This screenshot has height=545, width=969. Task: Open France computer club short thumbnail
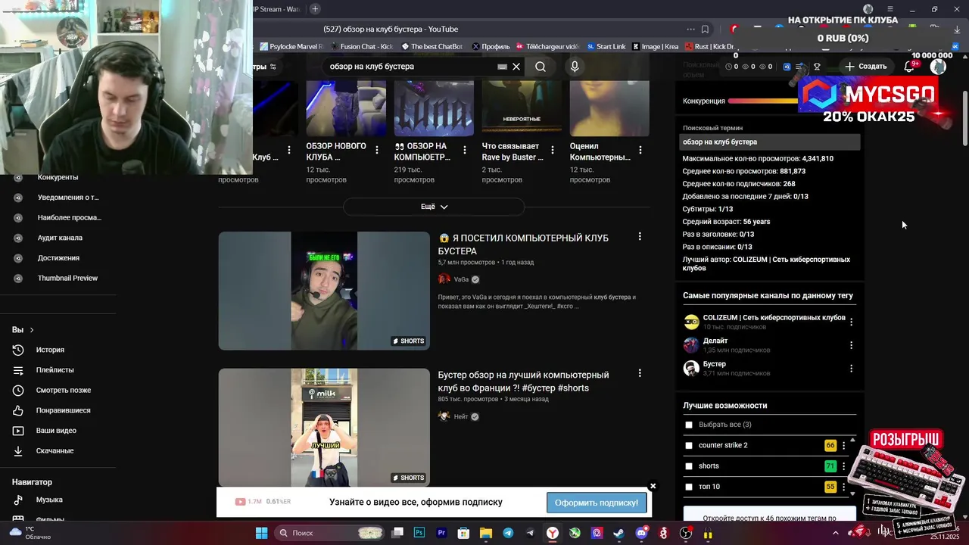coord(324,428)
